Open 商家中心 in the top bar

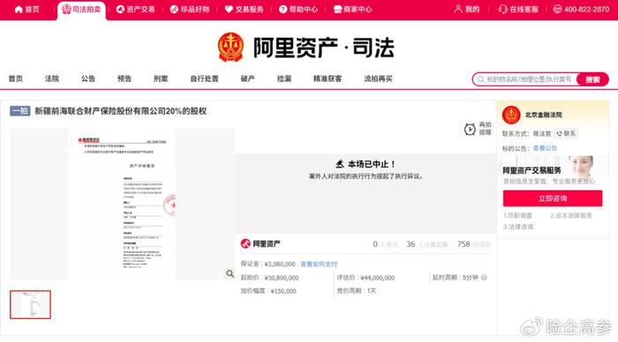(x=352, y=9)
